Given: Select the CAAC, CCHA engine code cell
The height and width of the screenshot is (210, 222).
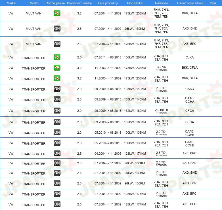Looking at the screenshot, I should point(190,100).
